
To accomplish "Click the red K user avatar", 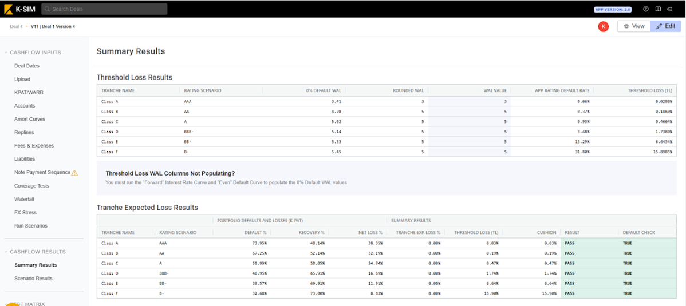I will coord(604,26).
